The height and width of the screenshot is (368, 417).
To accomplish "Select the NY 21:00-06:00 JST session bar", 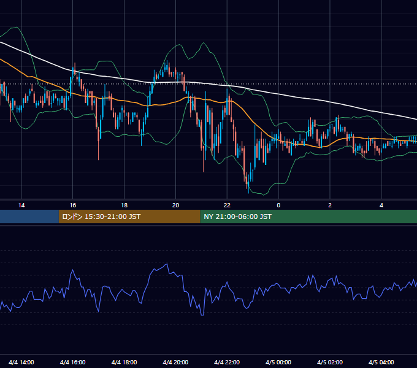I will (308, 217).
